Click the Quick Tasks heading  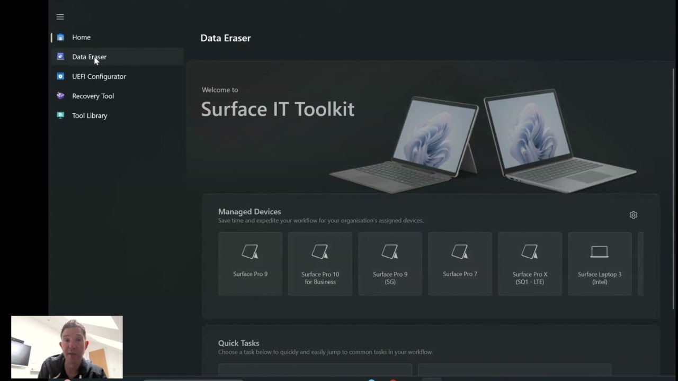click(x=238, y=343)
